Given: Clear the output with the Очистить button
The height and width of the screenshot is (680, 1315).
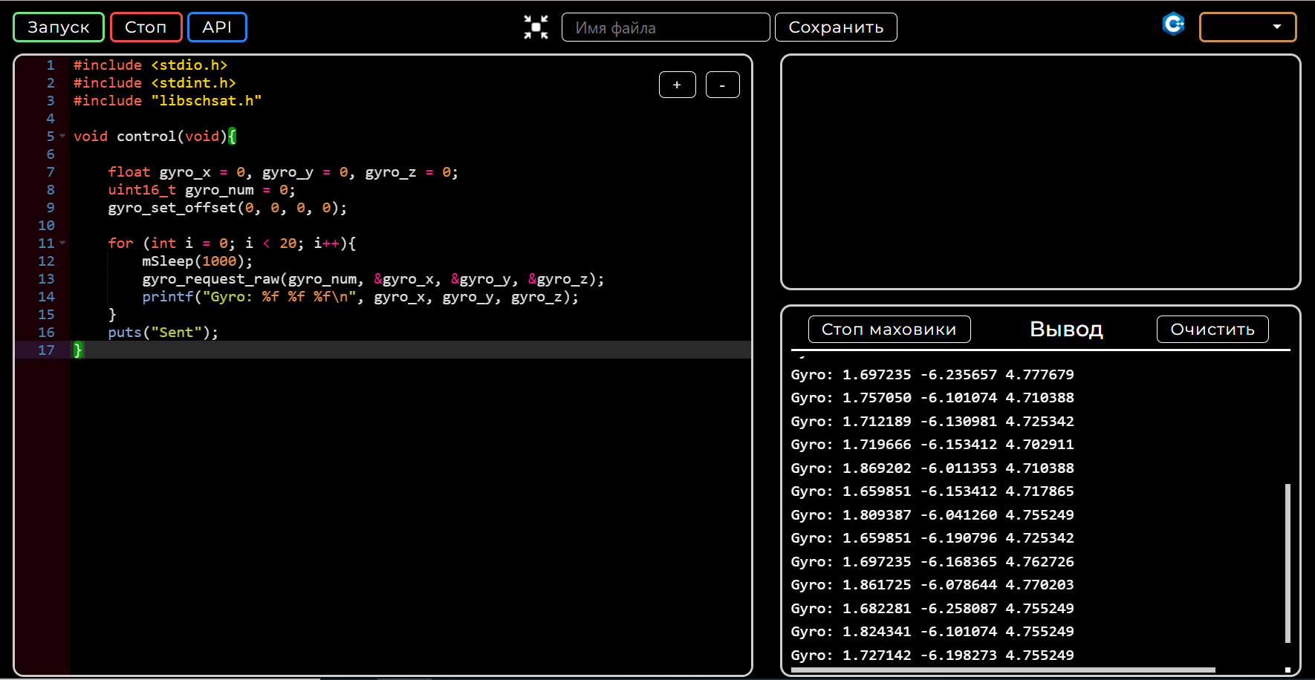Looking at the screenshot, I should 1212,329.
